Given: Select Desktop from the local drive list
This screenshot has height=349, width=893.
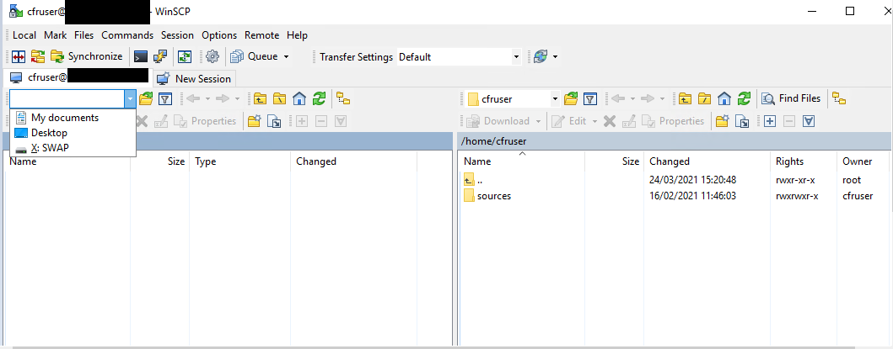Looking at the screenshot, I should [49, 133].
